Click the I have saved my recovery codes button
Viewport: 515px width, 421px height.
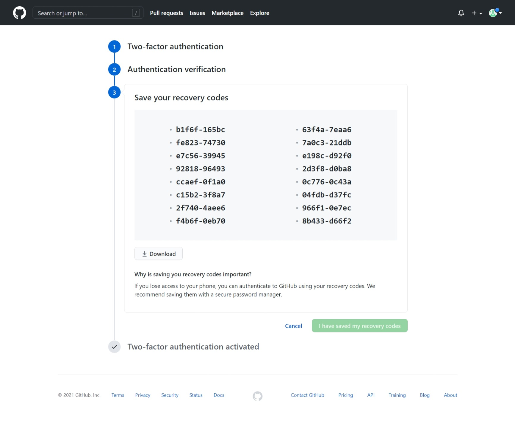click(359, 325)
